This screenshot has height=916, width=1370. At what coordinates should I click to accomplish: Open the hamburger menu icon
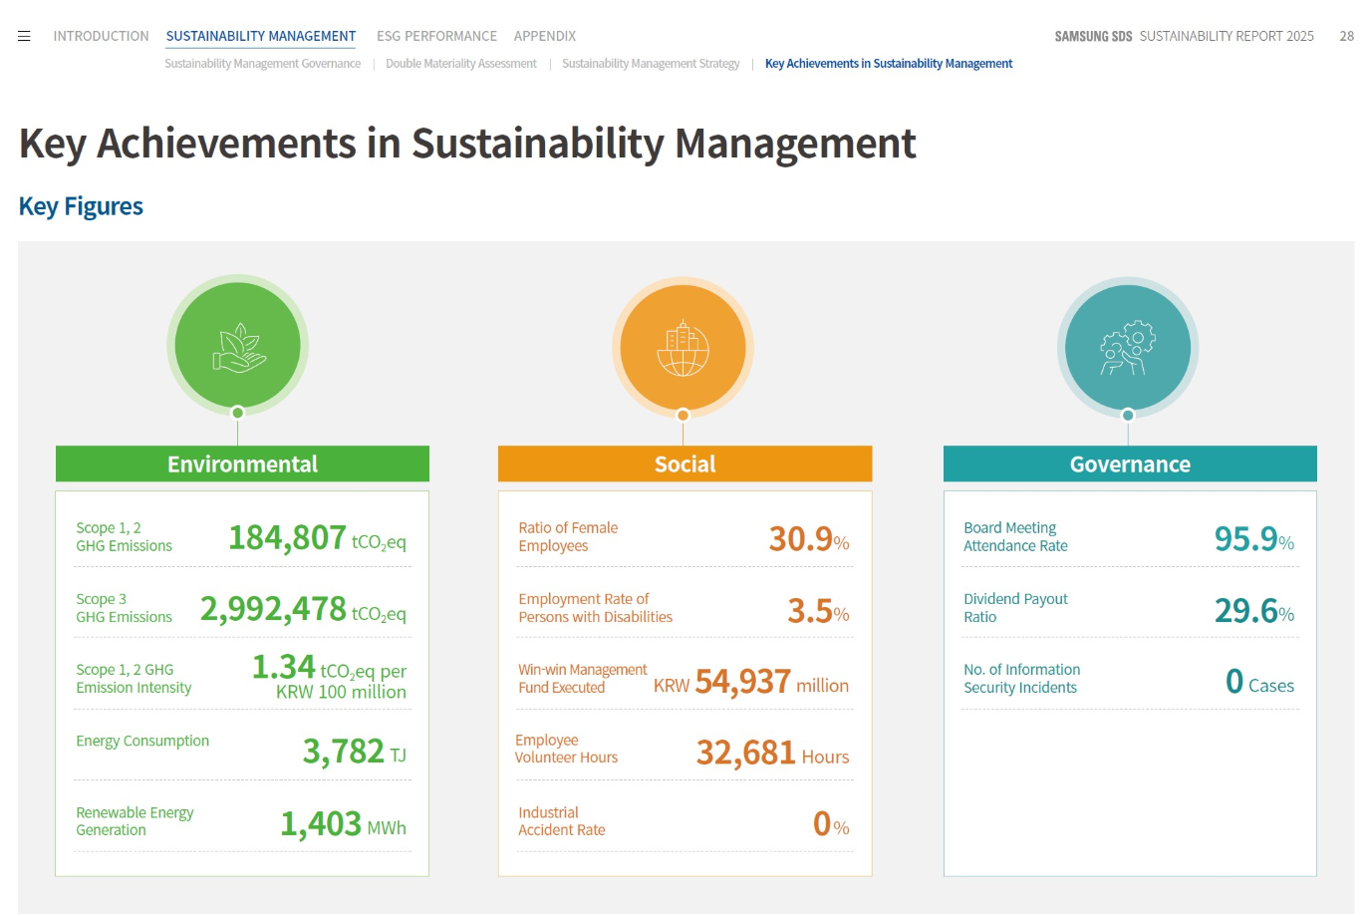[24, 36]
